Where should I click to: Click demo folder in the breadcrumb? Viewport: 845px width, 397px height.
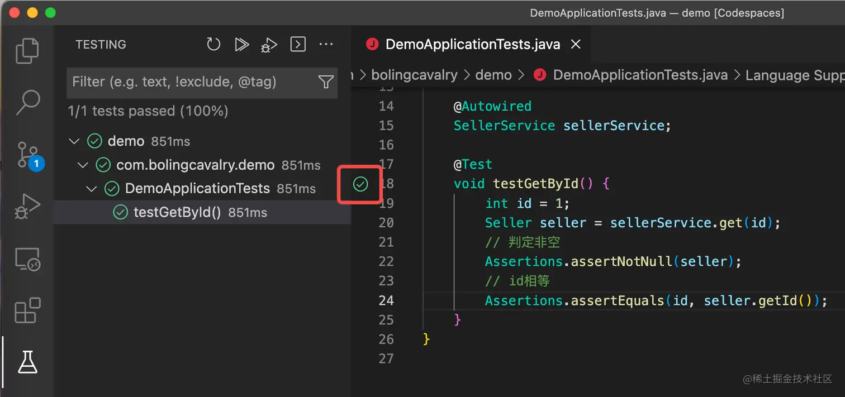[493, 75]
